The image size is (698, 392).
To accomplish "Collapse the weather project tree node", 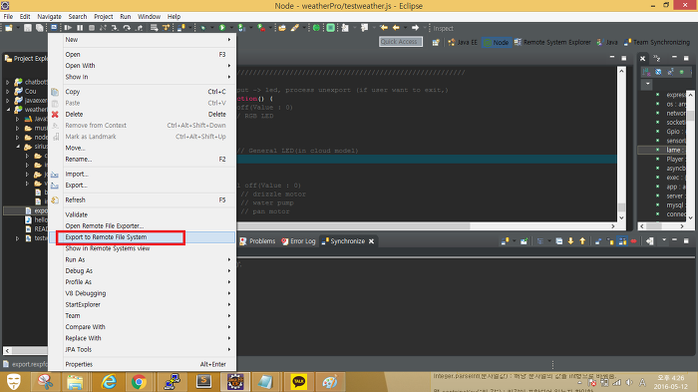I will (x=8, y=109).
